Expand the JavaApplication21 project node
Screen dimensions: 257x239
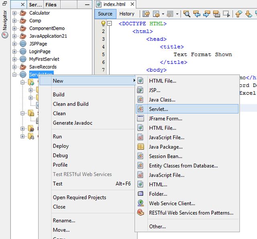pos(14,36)
